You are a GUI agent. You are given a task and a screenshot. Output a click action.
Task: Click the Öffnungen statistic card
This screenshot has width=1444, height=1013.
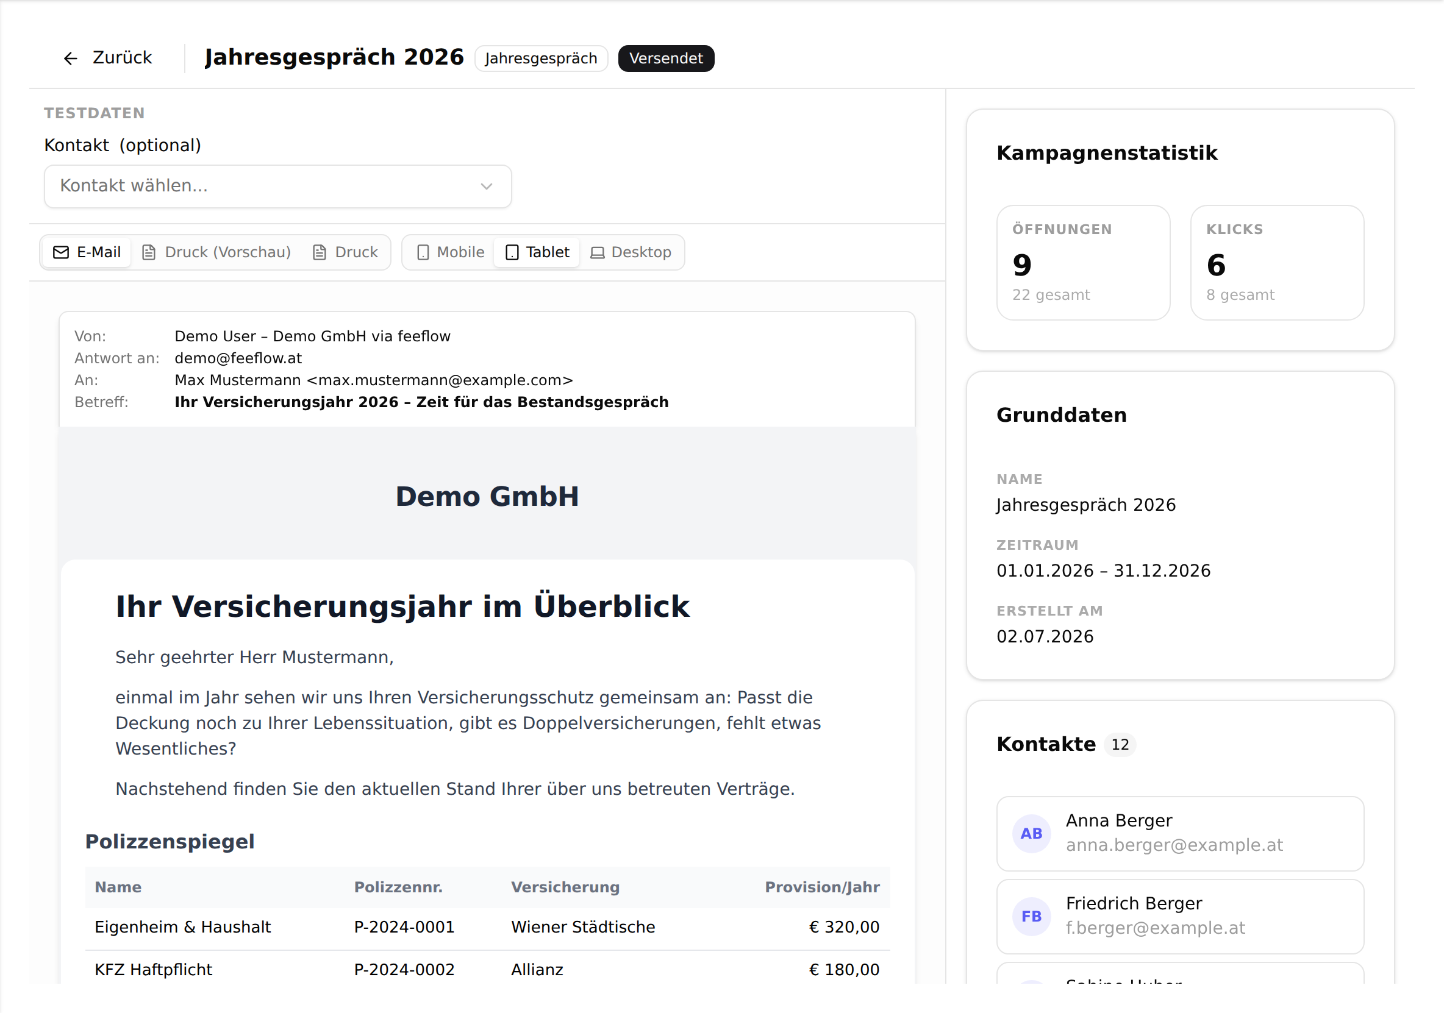tap(1083, 263)
